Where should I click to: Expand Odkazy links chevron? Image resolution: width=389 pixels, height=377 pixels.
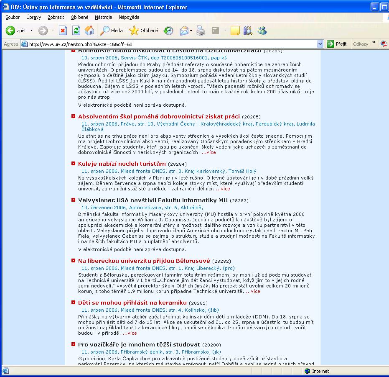(374, 42)
